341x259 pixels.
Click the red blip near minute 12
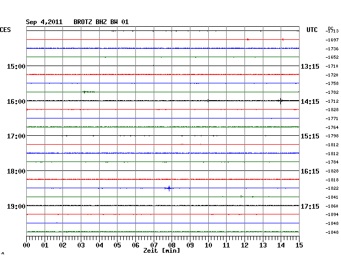[248, 39]
